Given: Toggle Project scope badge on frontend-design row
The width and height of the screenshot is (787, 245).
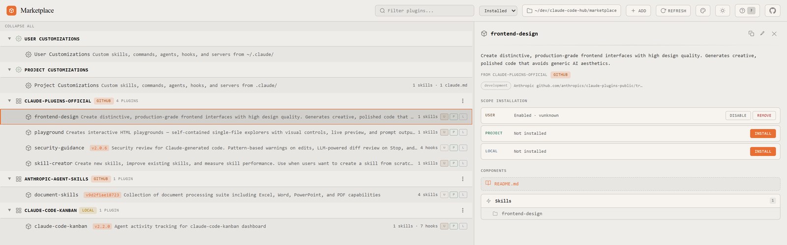Looking at the screenshot, I should click(x=454, y=117).
